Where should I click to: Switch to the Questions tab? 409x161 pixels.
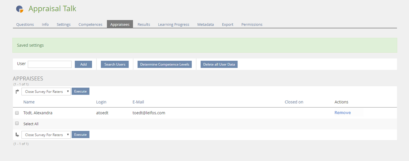tap(25, 24)
